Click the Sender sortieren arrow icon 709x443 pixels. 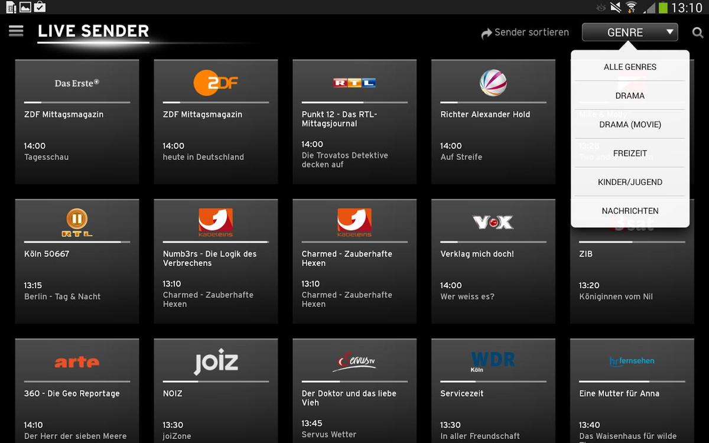pyautogui.click(x=486, y=34)
